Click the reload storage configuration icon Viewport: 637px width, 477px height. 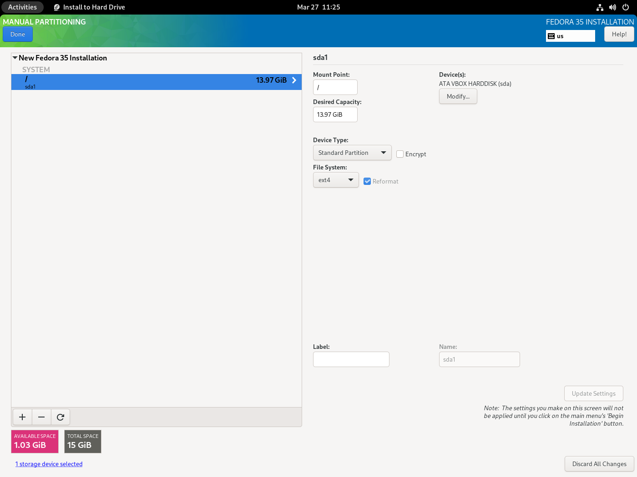[x=61, y=417]
